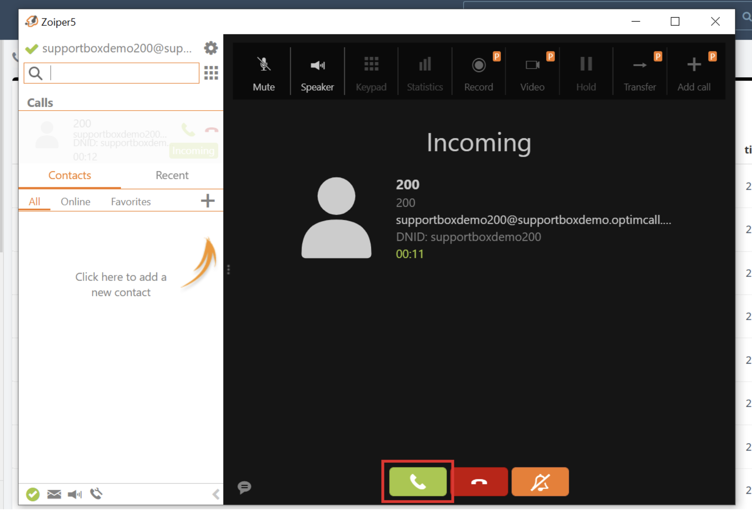Reject the call with the red hangup button
The height and width of the screenshot is (529, 752).
(479, 481)
